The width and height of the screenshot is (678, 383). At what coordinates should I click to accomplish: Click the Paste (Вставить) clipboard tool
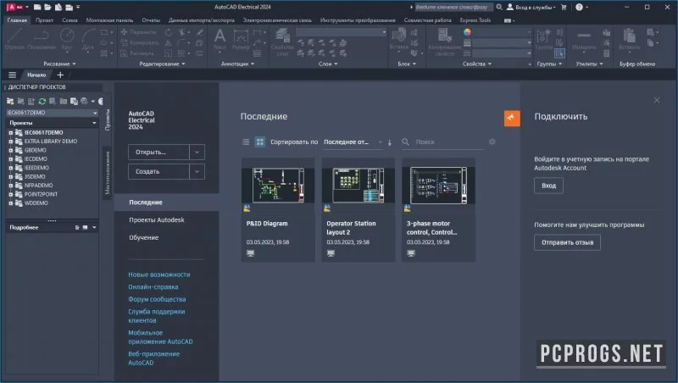629,40
